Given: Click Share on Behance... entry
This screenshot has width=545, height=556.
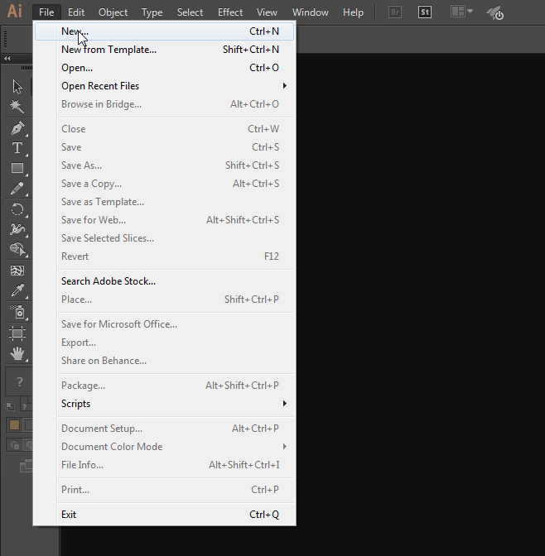Looking at the screenshot, I should click(164, 361).
